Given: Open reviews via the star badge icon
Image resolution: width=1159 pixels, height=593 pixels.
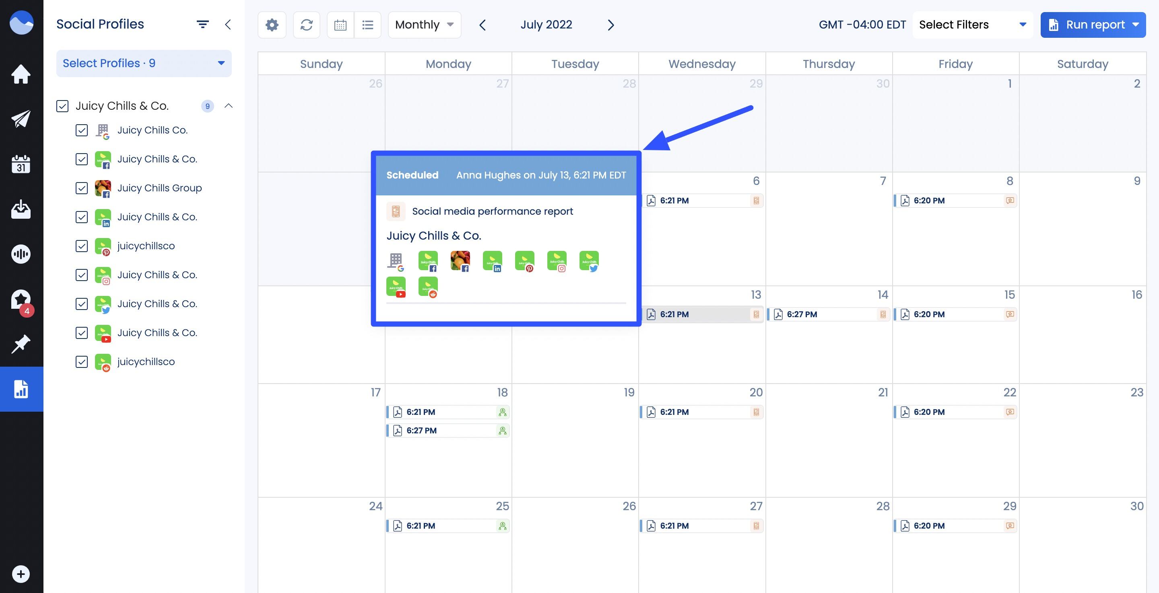Looking at the screenshot, I should point(21,299).
